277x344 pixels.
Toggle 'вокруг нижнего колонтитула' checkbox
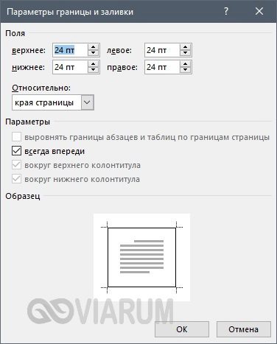(16, 179)
